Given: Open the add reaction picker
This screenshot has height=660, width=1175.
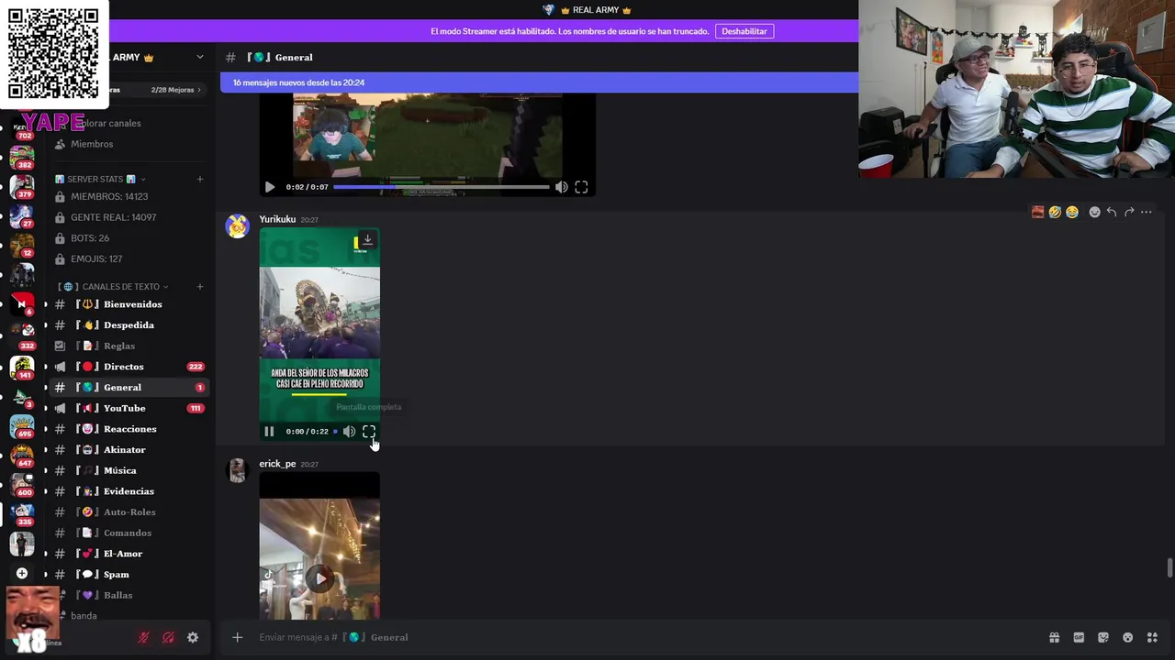Looking at the screenshot, I should 1094,212.
